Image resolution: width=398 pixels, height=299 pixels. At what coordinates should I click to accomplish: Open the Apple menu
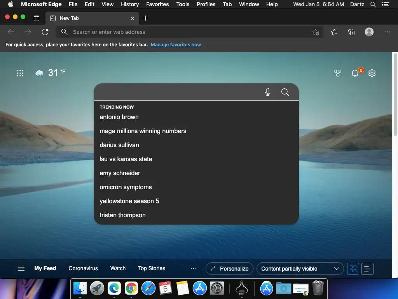tap(10, 4)
